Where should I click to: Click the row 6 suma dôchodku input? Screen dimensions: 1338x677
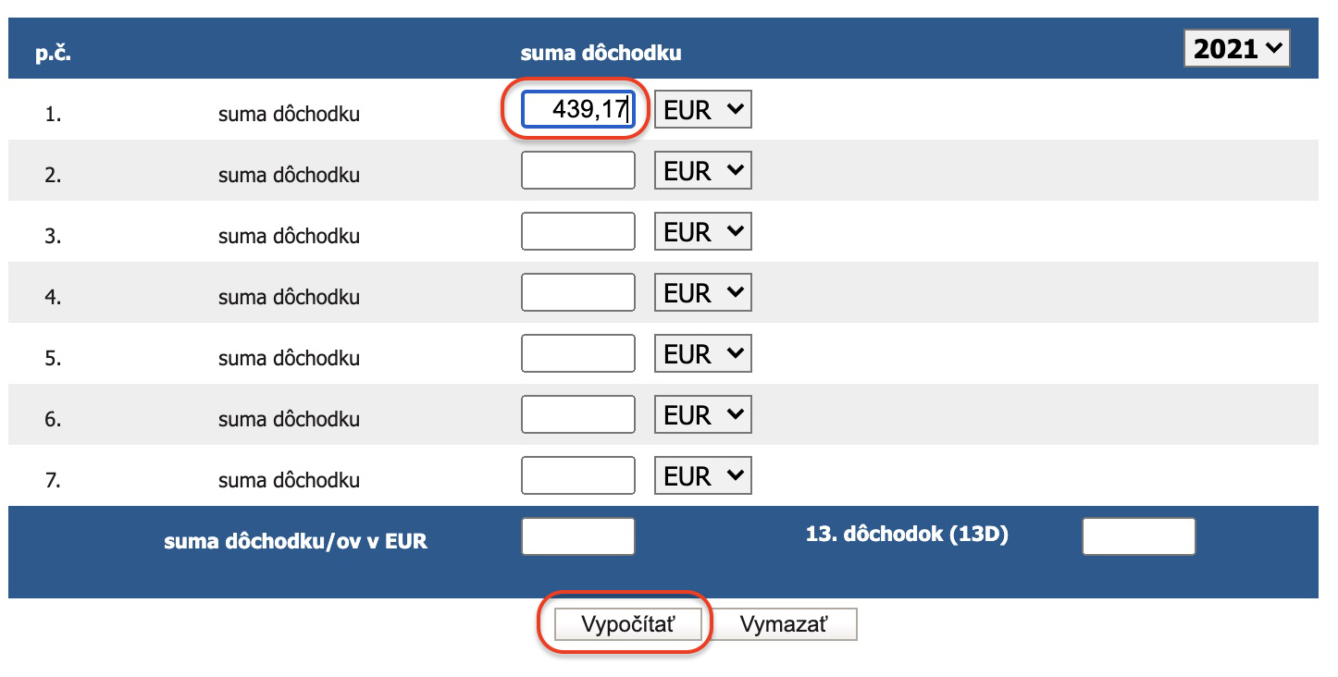(578, 415)
